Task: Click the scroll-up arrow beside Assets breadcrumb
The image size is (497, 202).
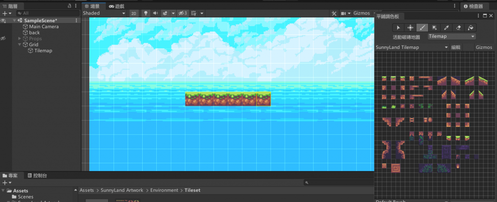Action: pos(75,190)
